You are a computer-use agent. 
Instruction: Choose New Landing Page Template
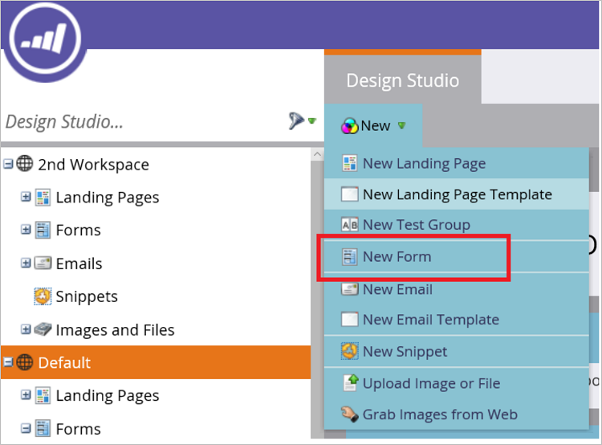tap(457, 194)
